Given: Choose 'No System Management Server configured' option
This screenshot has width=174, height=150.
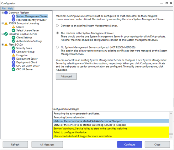Looking at the screenshot, I should click(x=57, y=47).
